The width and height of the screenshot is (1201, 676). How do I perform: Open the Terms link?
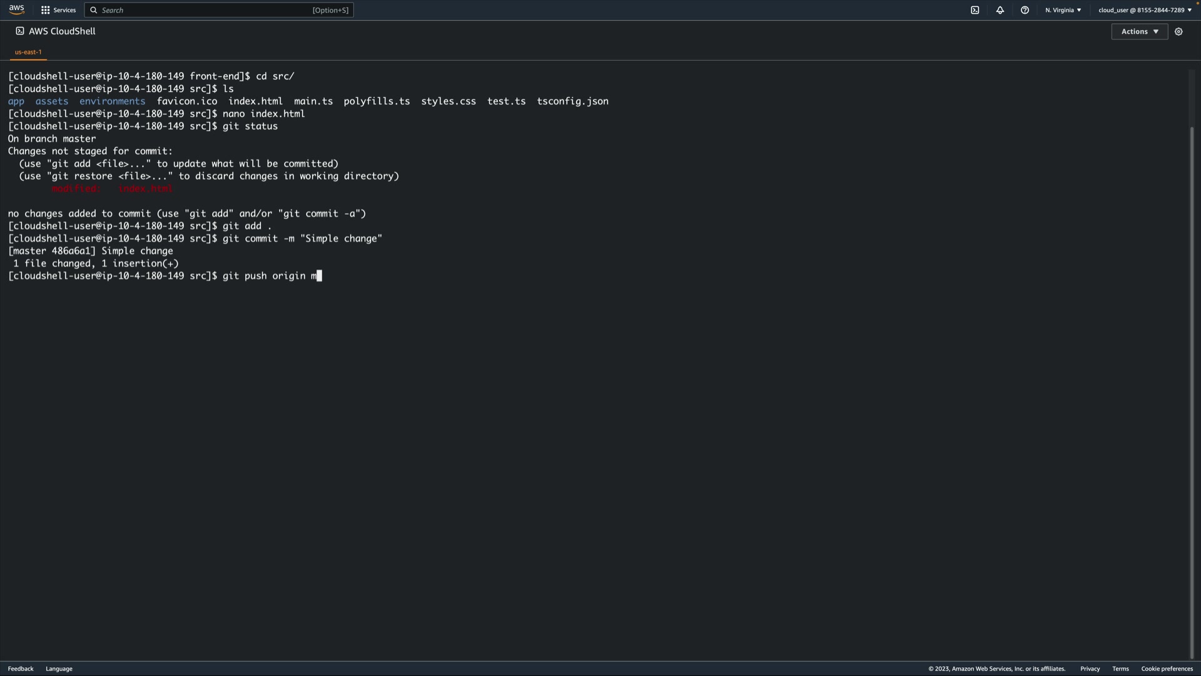(1120, 668)
